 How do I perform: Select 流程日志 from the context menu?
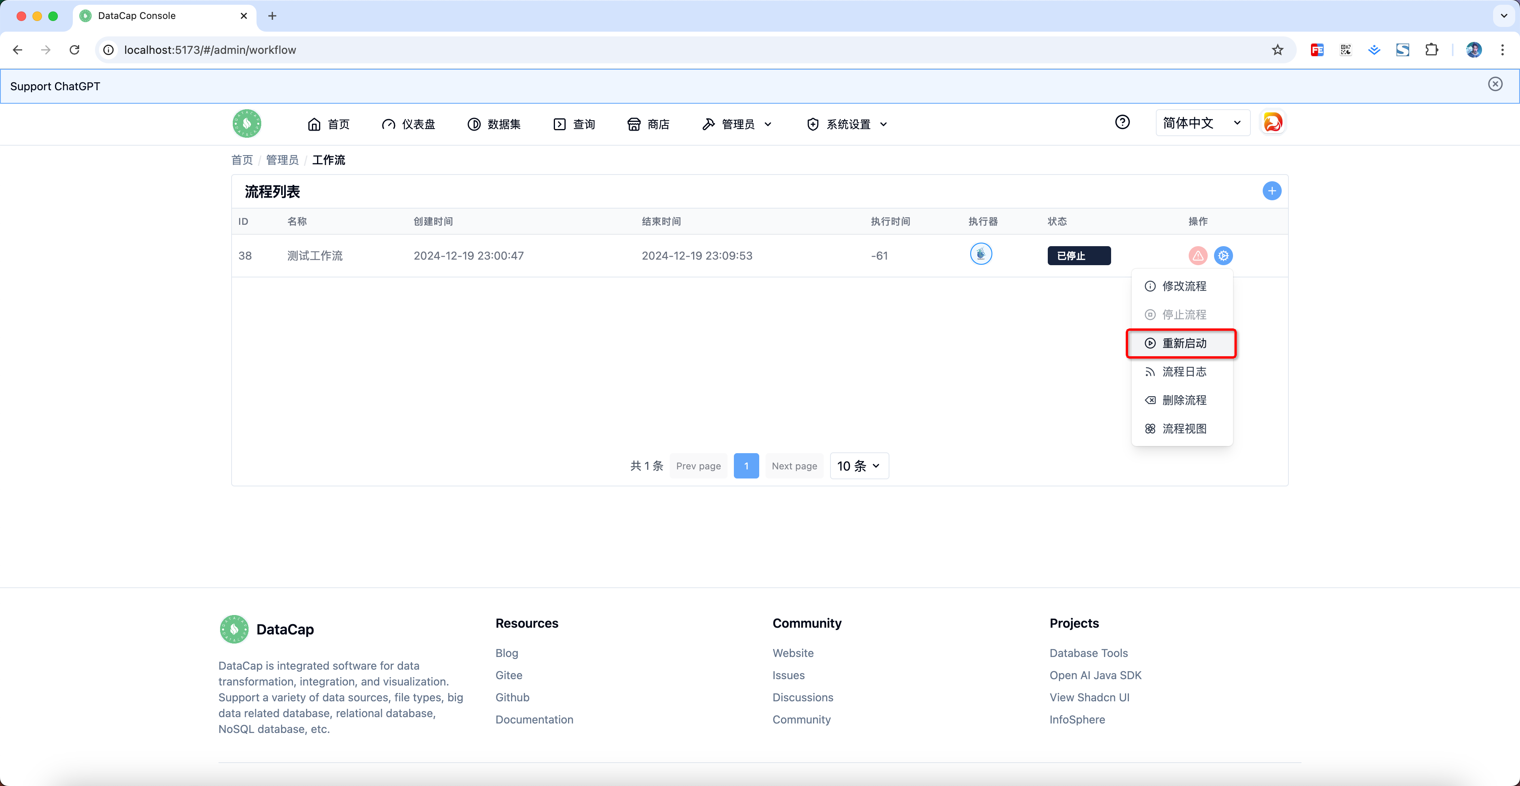coord(1181,372)
